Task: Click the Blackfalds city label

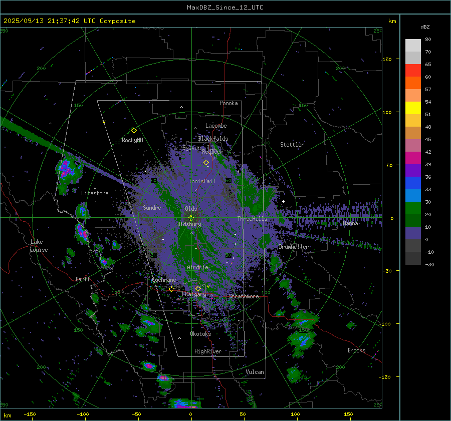Action: 213,139
